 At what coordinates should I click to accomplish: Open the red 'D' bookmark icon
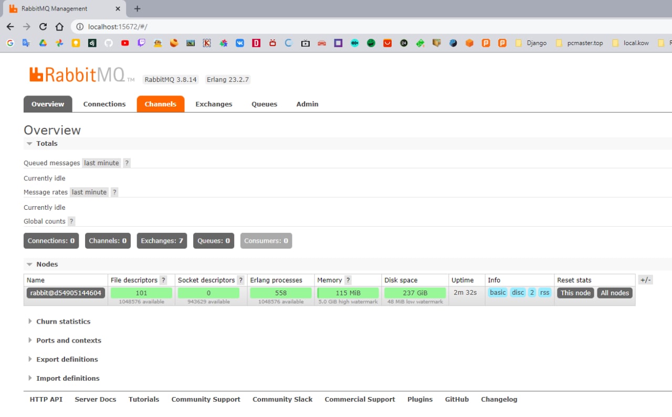256,43
